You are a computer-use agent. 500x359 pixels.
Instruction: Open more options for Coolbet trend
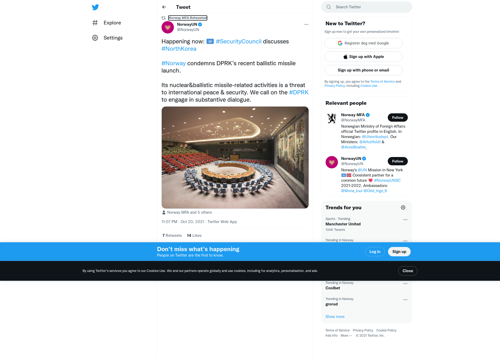(405, 284)
